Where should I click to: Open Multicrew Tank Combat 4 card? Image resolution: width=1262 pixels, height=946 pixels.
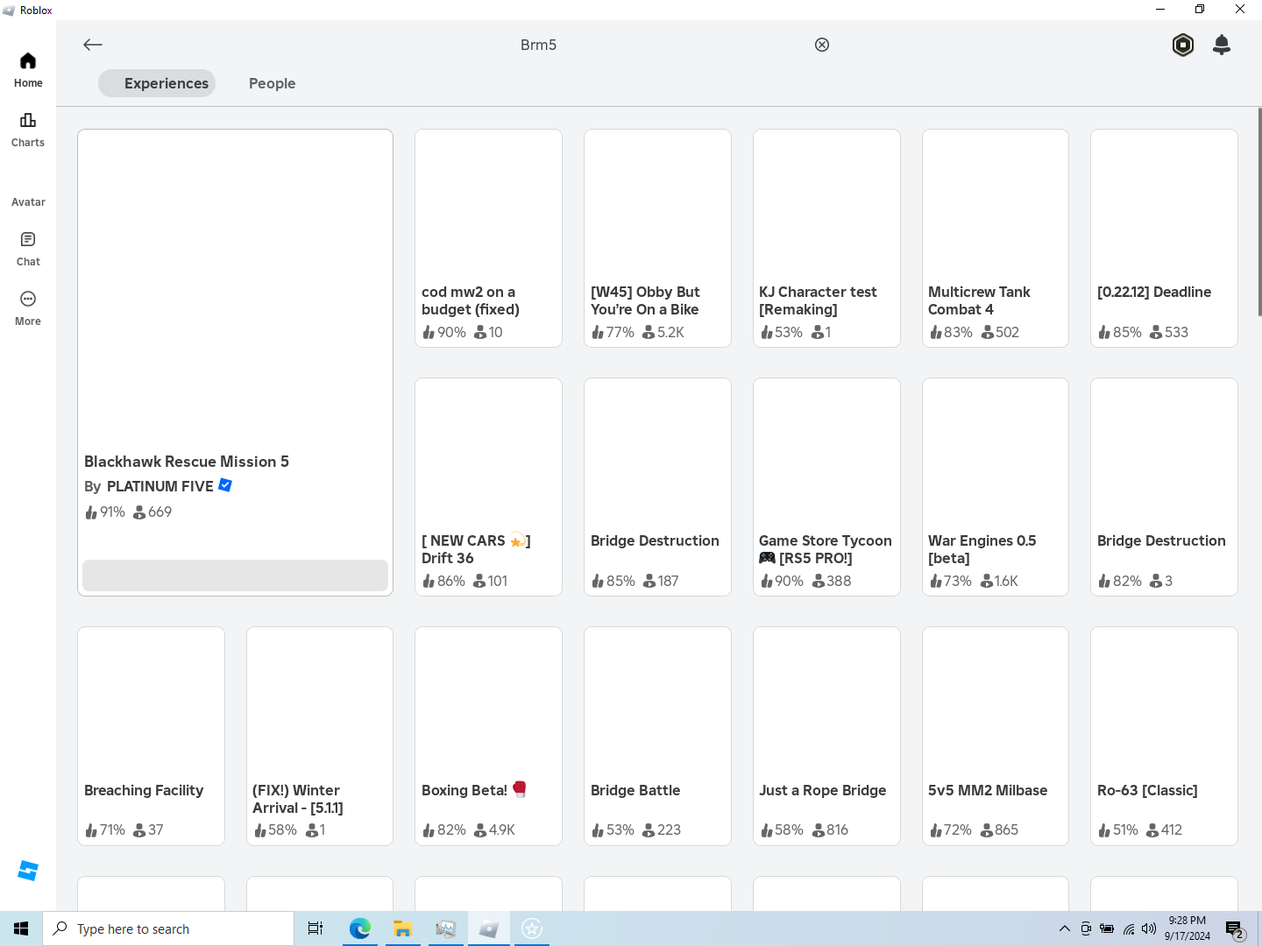tap(996, 238)
